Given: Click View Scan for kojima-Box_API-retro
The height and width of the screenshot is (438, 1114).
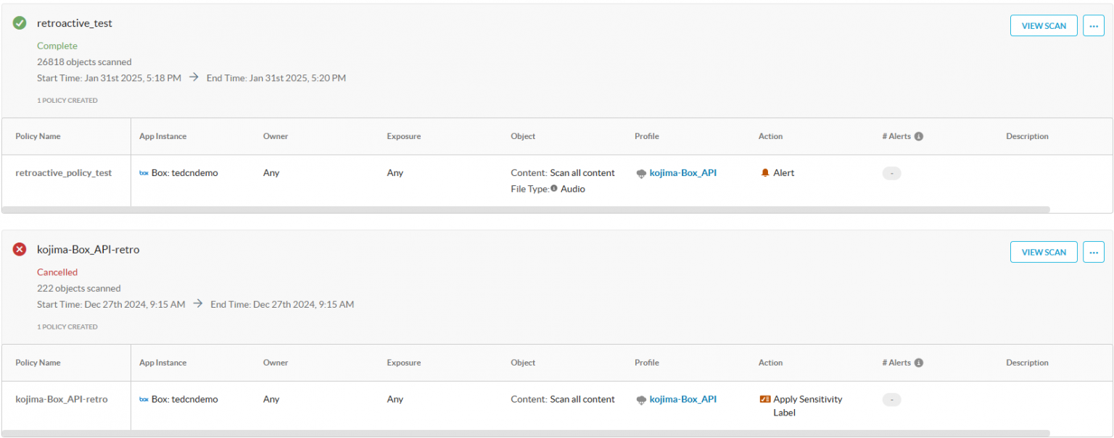Looking at the screenshot, I should pyautogui.click(x=1044, y=252).
